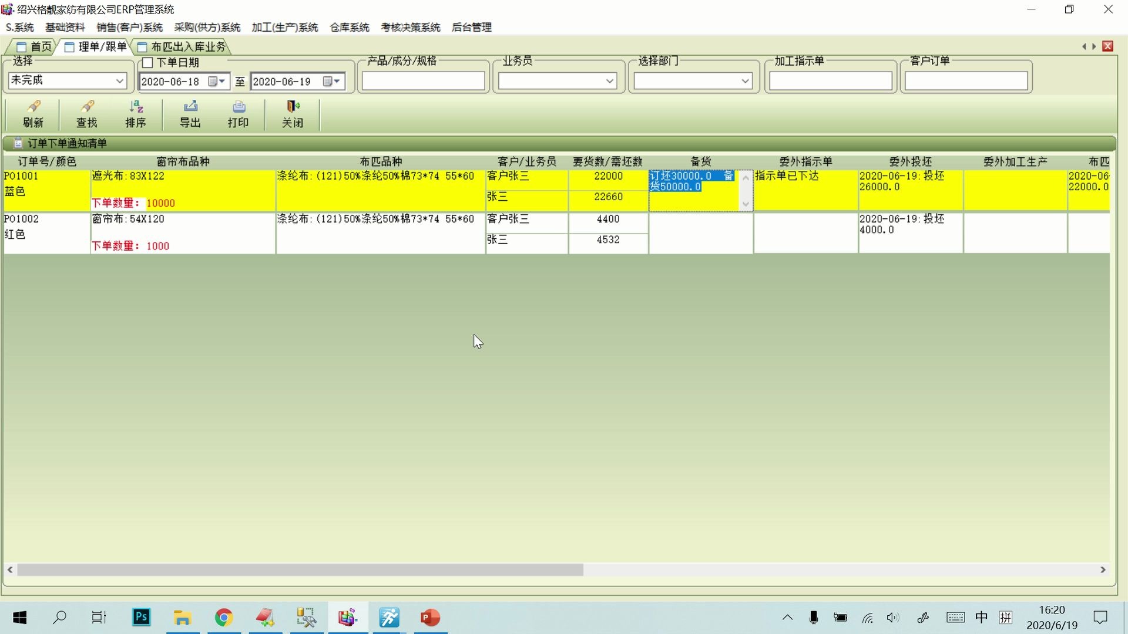Switch to the 布匹出入库业务 tab
Viewport: 1128px width, 634px height.
(x=182, y=47)
